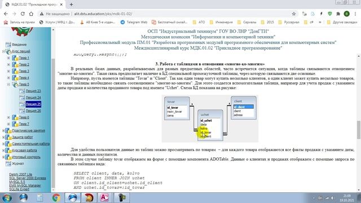Click the green shield extension icon
Screen dimensions: 361x203
tap(329, 14)
